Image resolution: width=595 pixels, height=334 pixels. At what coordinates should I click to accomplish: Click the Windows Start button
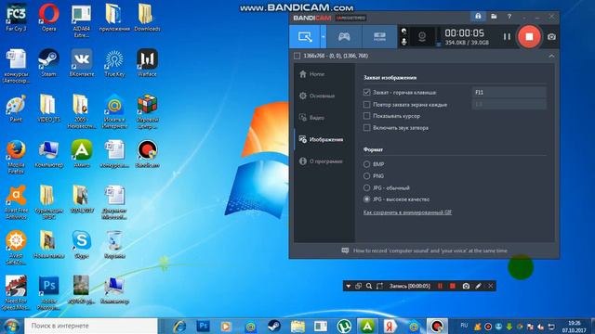pyautogui.click(x=11, y=326)
